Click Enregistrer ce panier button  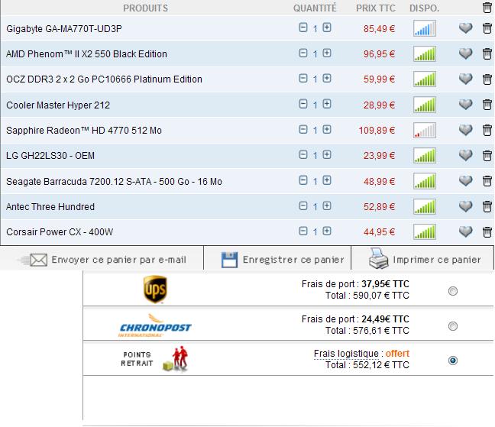[x=283, y=260]
